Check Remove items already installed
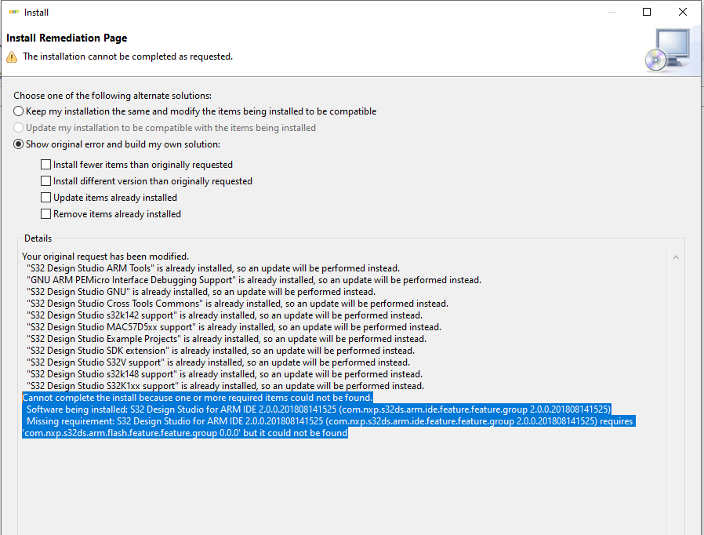 [45, 213]
